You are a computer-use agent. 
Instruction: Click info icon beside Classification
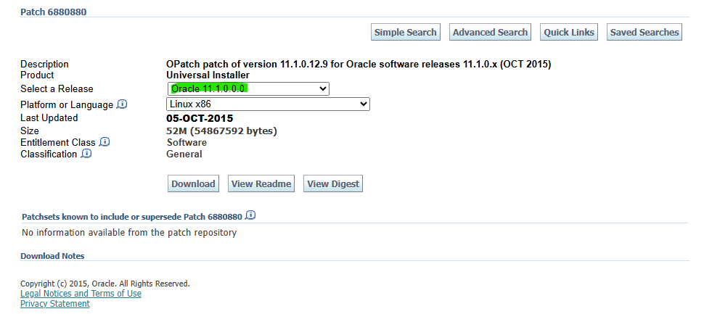(86, 154)
